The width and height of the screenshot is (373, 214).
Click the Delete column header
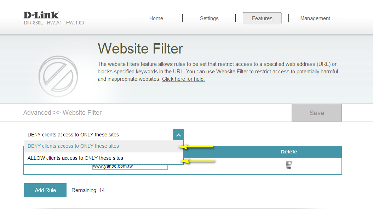pyautogui.click(x=289, y=151)
